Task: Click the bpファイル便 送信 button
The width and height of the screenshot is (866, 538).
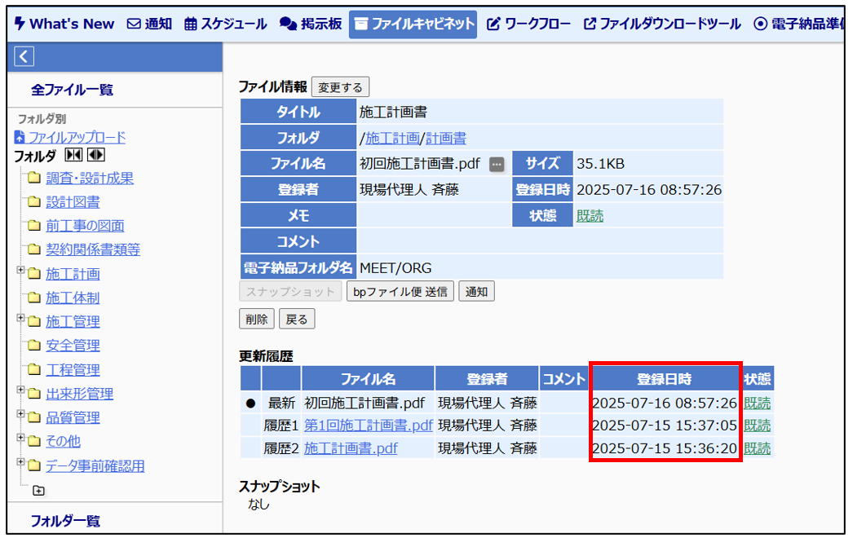Action: (400, 292)
